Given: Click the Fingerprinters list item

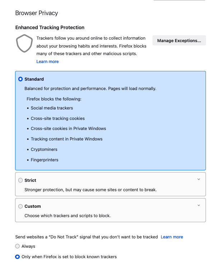Looking at the screenshot, I should (44, 160).
